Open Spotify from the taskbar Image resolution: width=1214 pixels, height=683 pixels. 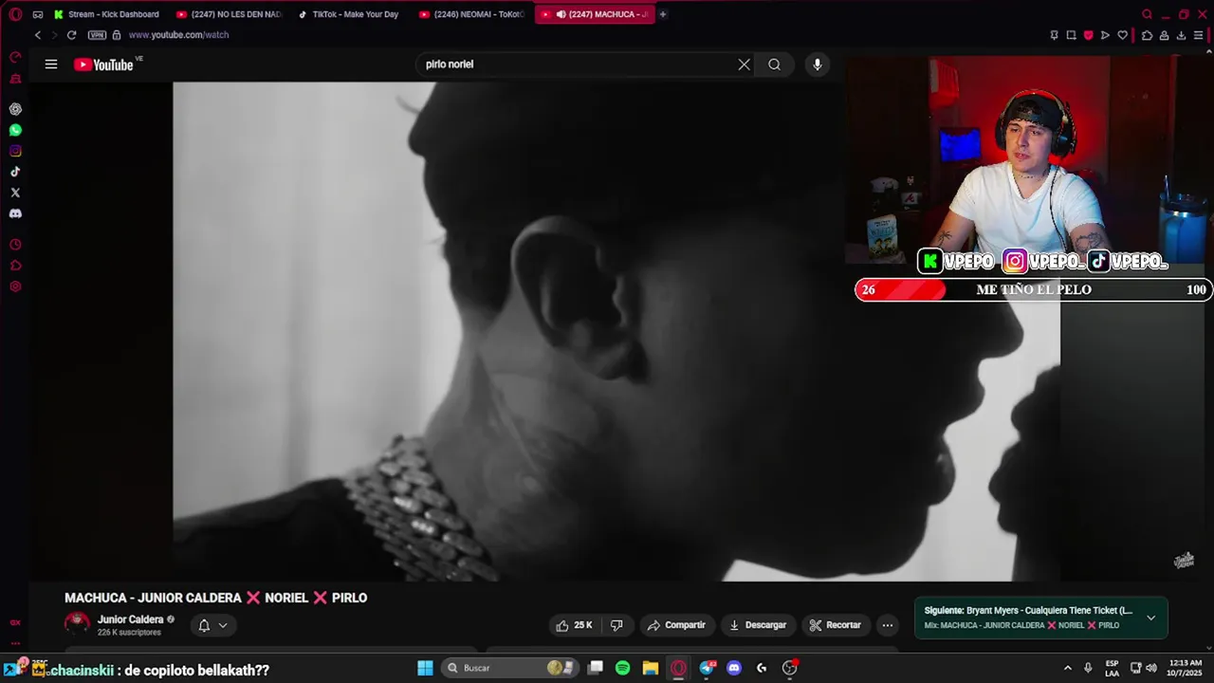coord(622,668)
